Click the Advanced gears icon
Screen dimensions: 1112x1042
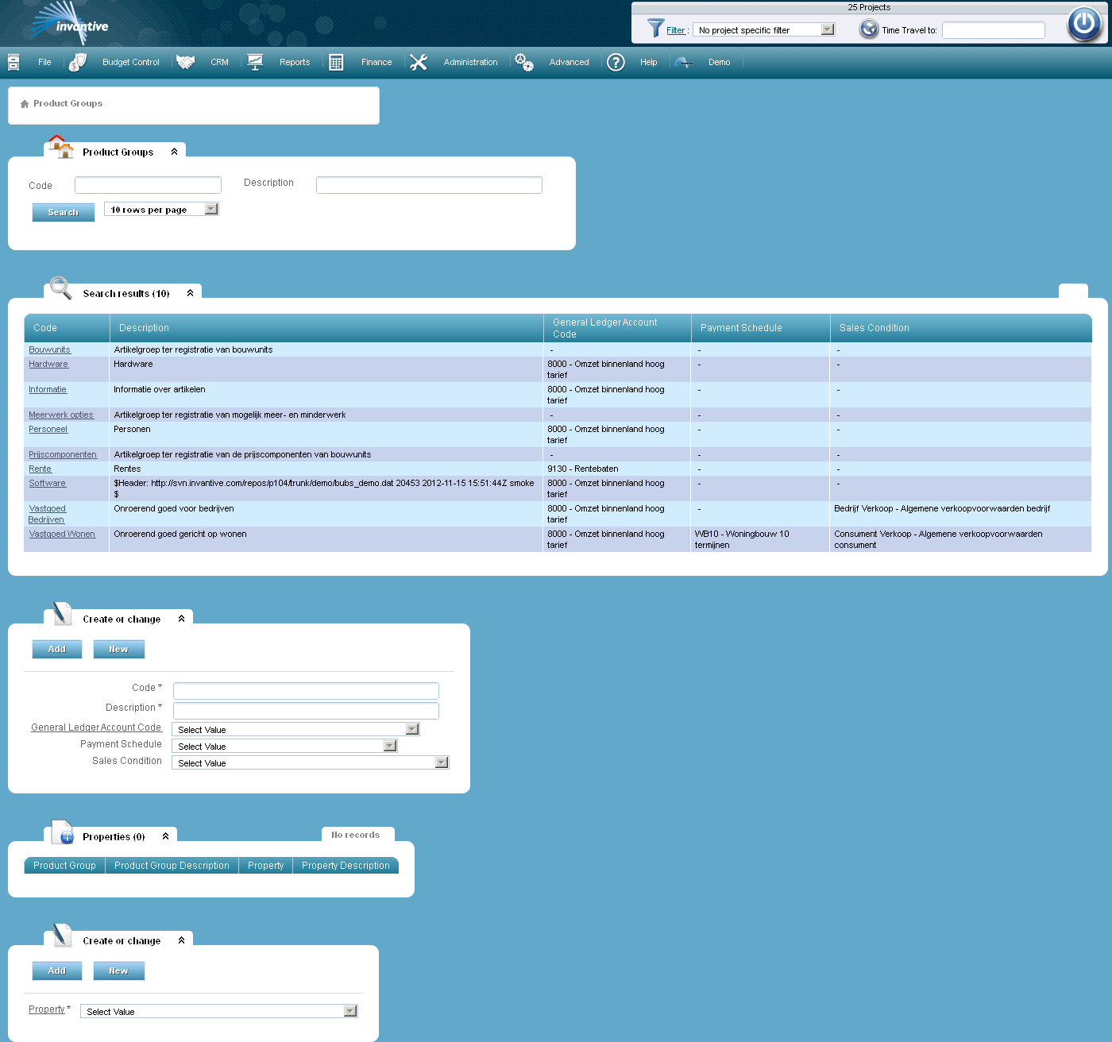[524, 62]
